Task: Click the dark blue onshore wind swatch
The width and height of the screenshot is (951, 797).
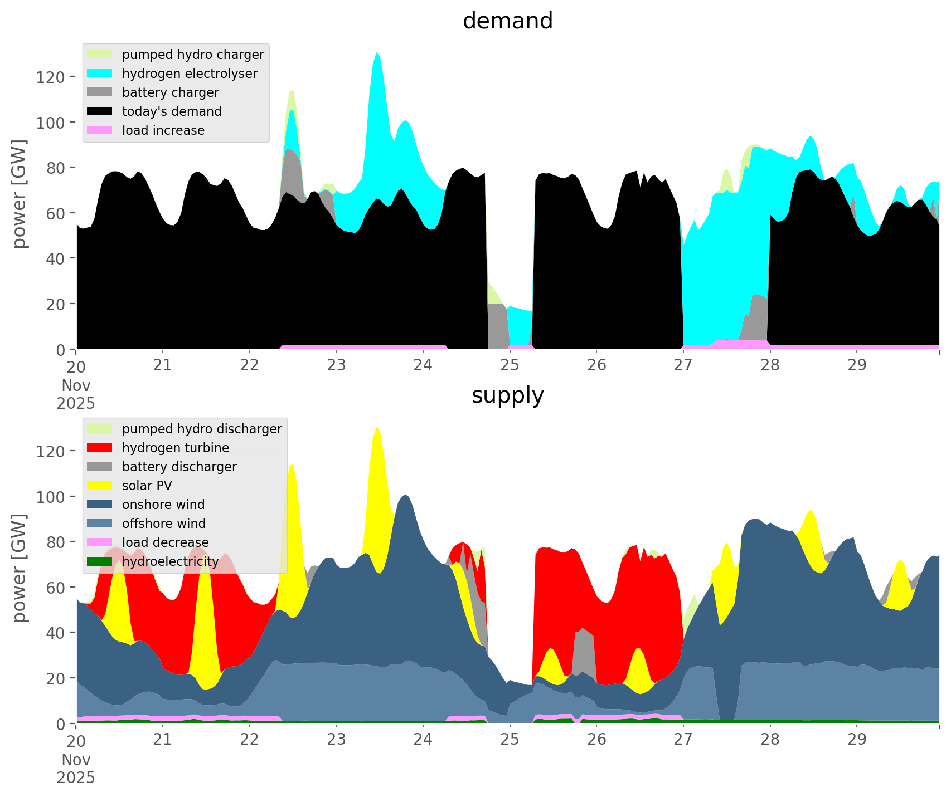Action: [100, 505]
